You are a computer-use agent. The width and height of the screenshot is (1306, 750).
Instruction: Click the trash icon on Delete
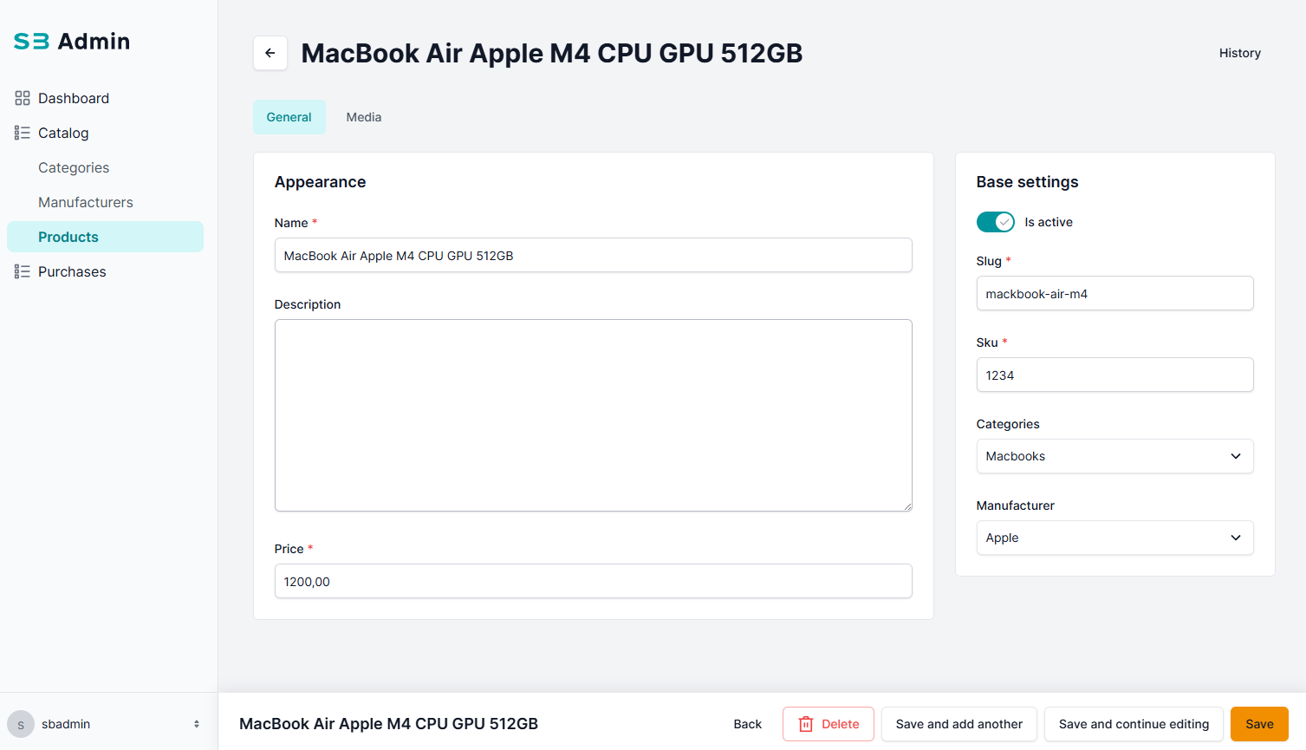[x=806, y=724]
